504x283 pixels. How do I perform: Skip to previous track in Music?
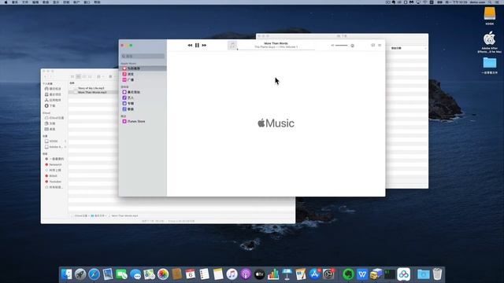[x=190, y=46]
